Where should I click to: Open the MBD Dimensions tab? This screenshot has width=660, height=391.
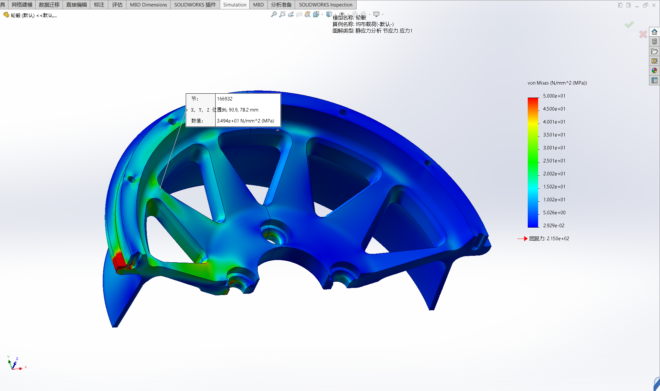coord(148,5)
